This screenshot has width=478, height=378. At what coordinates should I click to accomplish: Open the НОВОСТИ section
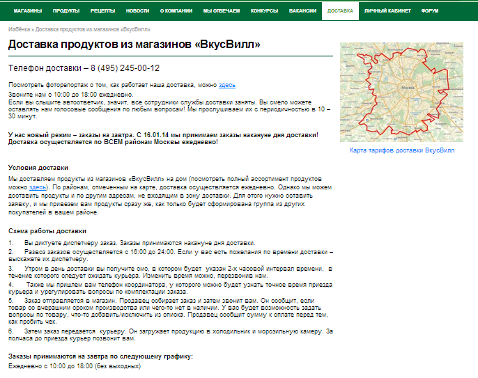137,11
